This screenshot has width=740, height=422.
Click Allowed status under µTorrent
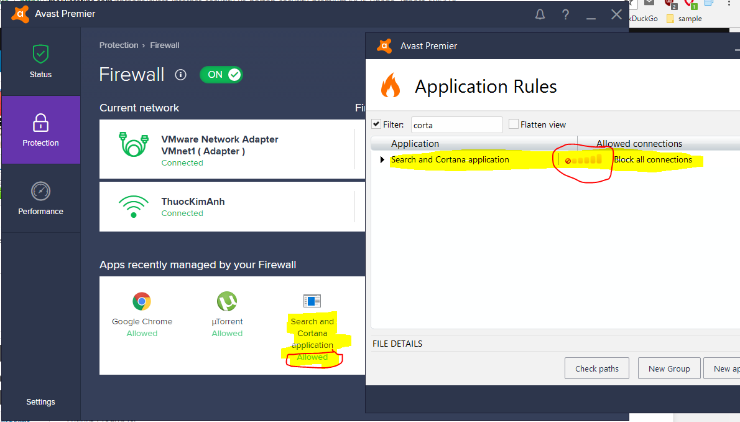(x=227, y=333)
